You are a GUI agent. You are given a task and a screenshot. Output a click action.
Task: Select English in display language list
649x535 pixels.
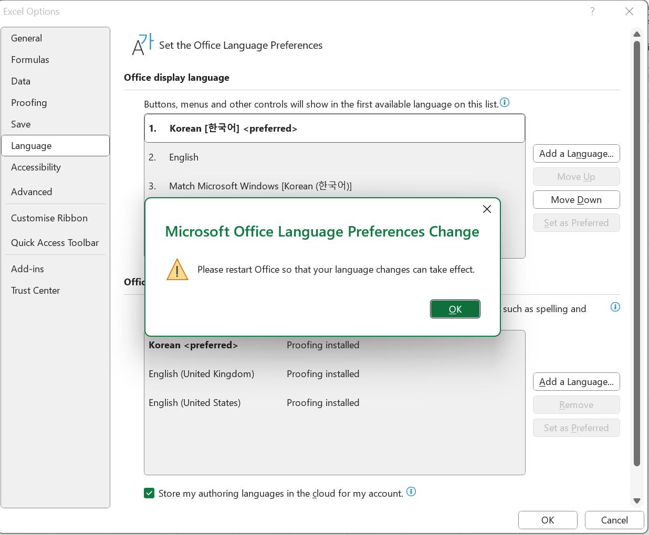point(334,157)
